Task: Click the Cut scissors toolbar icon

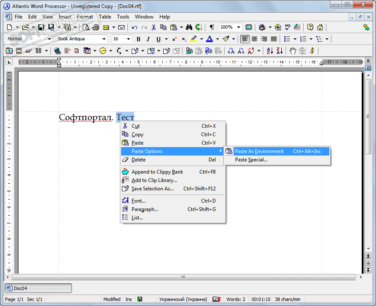Action: [x=154, y=27]
